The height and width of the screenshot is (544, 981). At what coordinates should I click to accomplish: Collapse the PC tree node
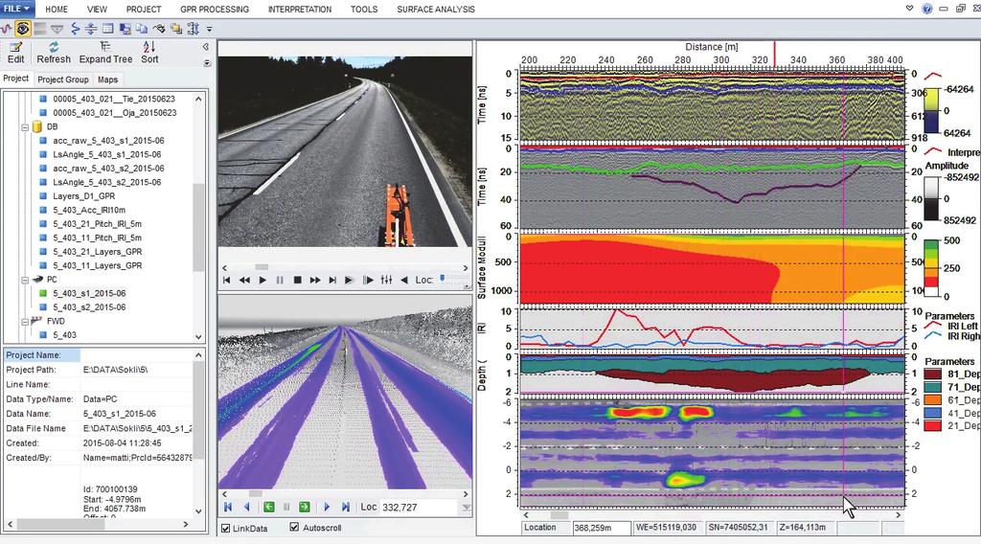click(25, 280)
